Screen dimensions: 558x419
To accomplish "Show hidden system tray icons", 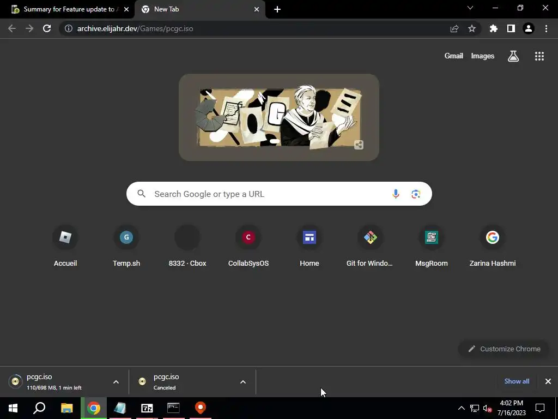I will pos(461,408).
